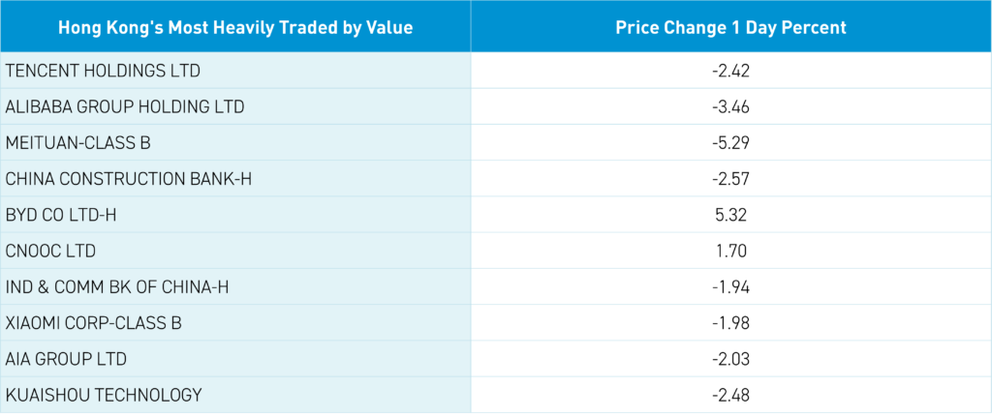This screenshot has width=992, height=417.
Task: Click the AIA GROUP LTD stock name
Action: pyautogui.click(x=66, y=359)
